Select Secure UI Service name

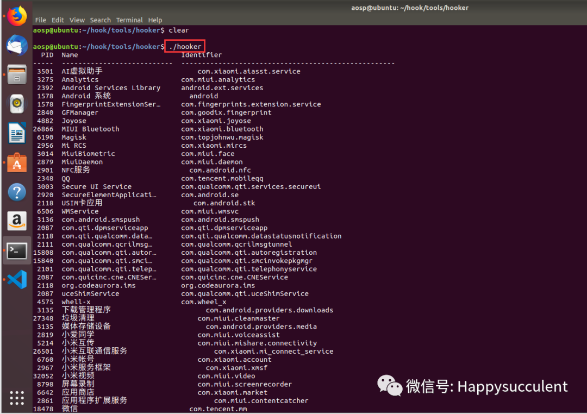97,186
